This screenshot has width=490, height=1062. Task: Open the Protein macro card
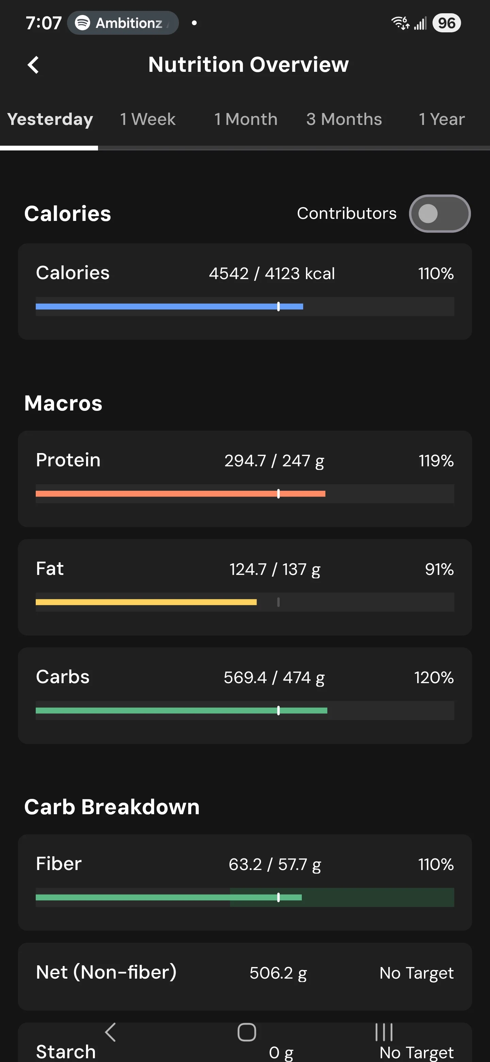coord(245,479)
